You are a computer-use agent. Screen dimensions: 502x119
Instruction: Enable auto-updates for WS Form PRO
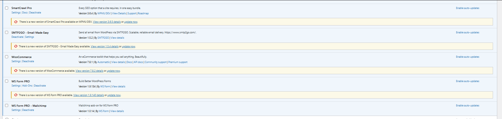coord(467,81)
